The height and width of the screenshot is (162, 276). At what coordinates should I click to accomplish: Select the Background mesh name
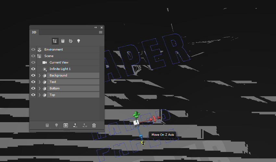pos(58,75)
